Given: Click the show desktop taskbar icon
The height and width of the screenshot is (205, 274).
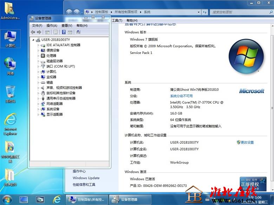Looking at the screenshot, I should 24,200.
